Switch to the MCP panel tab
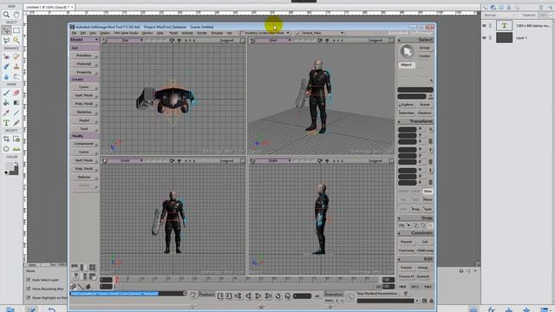This screenshot has width=555, height=312. (x=402, y=287)
